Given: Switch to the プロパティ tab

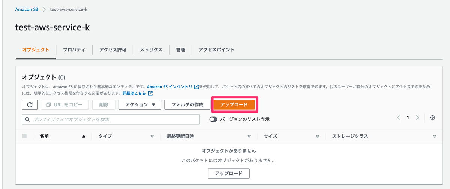Looking at the screenshot, I should 74,49.
